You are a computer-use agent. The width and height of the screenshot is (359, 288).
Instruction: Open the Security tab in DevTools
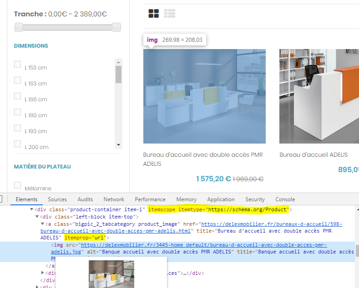click(255, 199)
